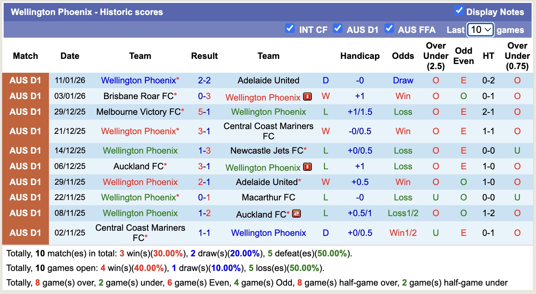This screenshot has width=536, height=294.
Task: Select the AUS D1 badge on the 02/11/25 row
Action: [26, 233]
